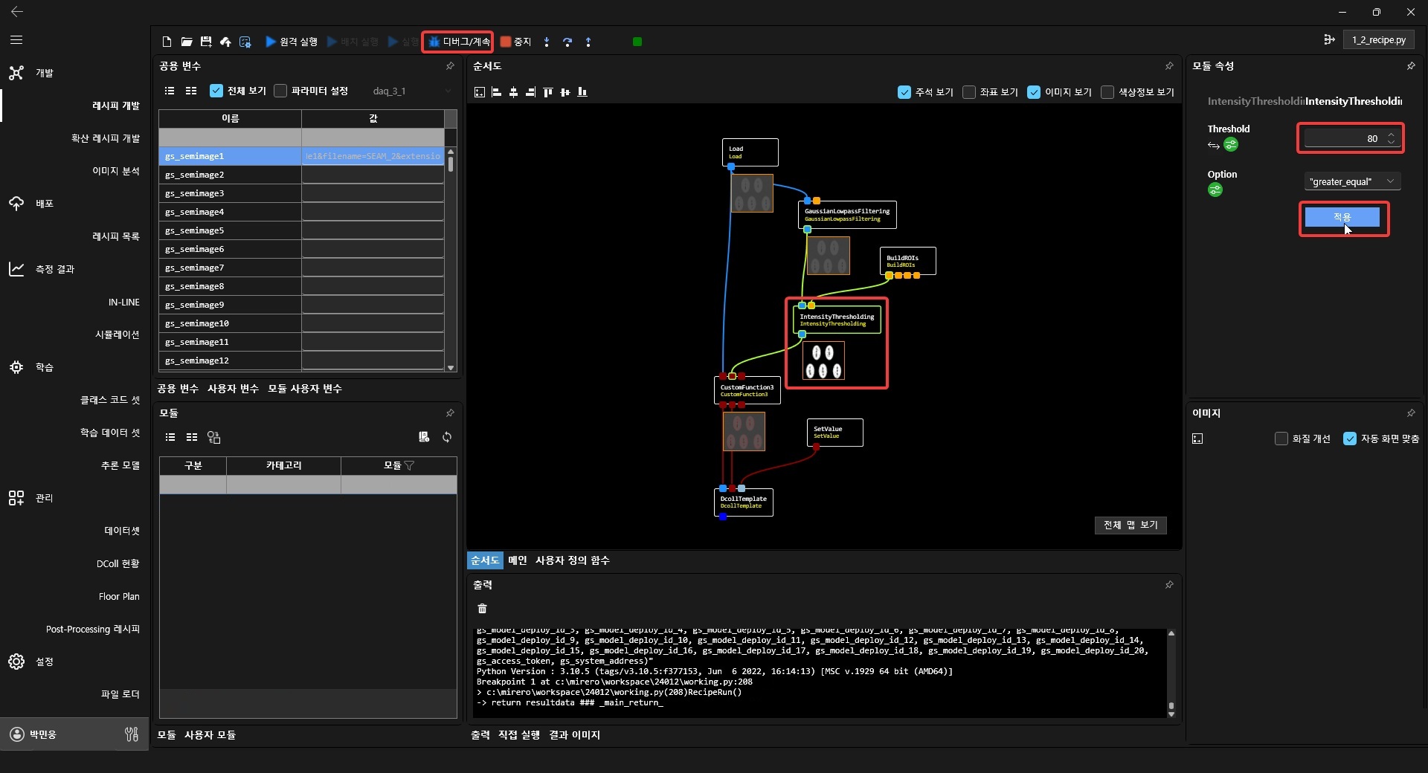Click the 전체 맵 보기 button

coord(1130,525)
